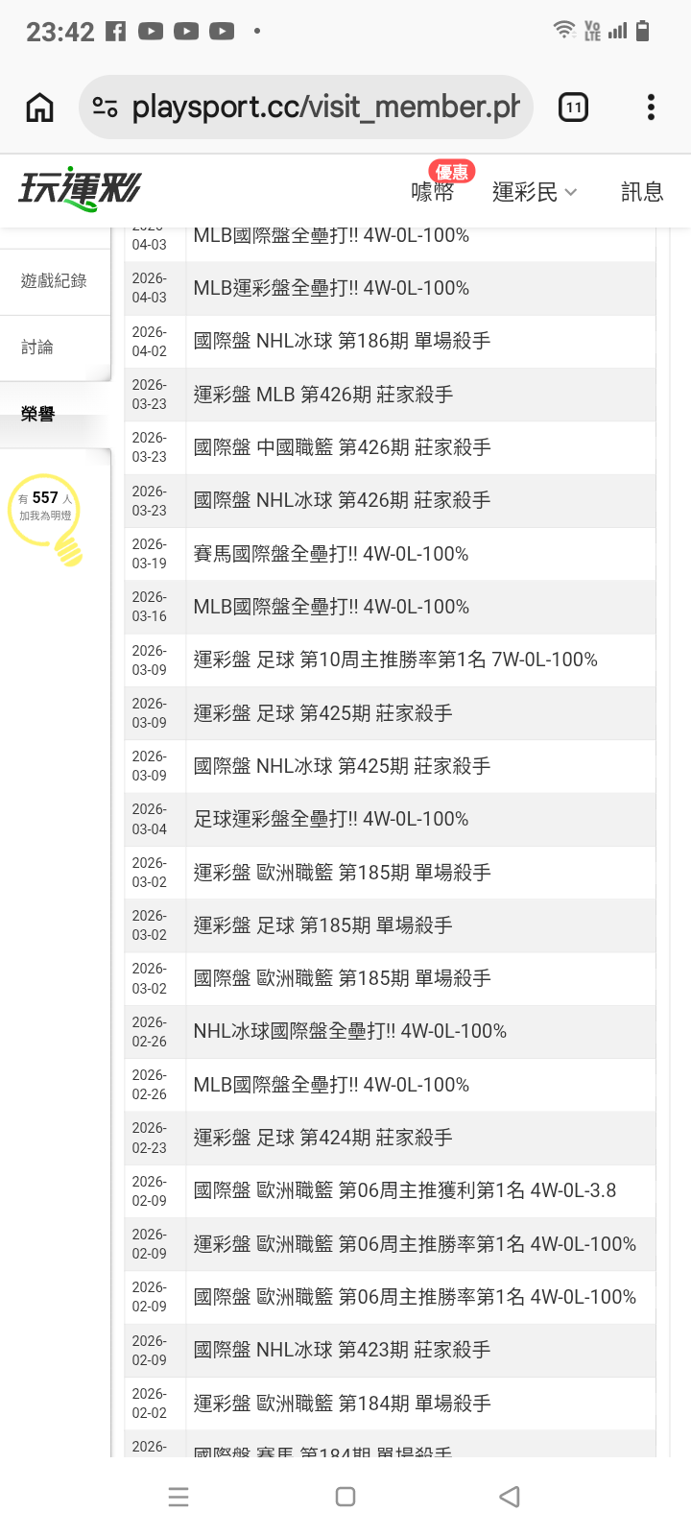Open the tab switcher showing 11 tabs
Viewport: 691px width, 1536px height.
tap(573, 108)
